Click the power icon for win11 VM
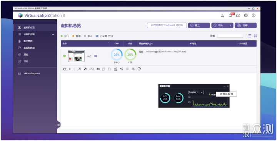Image resolution: width=277 pixels, height=141 pixels. [65, 69]
